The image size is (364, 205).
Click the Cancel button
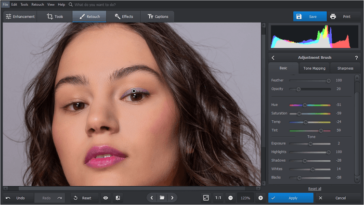[338, 198]
